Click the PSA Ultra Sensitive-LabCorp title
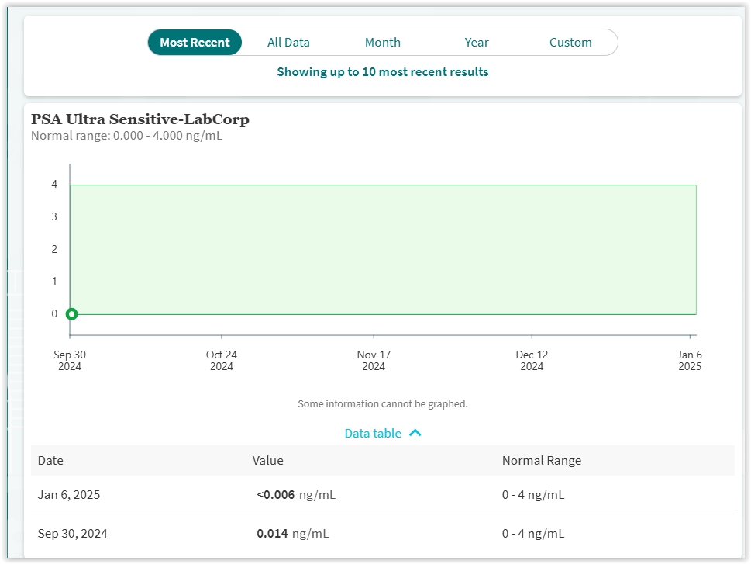This screenshot has height=564, width=751. click(x=140, y=119)
